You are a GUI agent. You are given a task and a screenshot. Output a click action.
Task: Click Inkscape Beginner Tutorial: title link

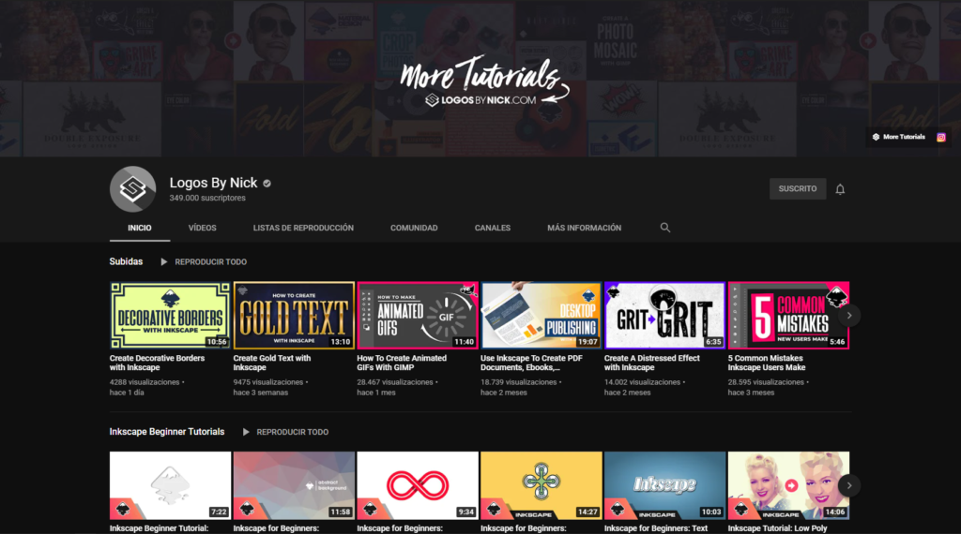point(160,528)
